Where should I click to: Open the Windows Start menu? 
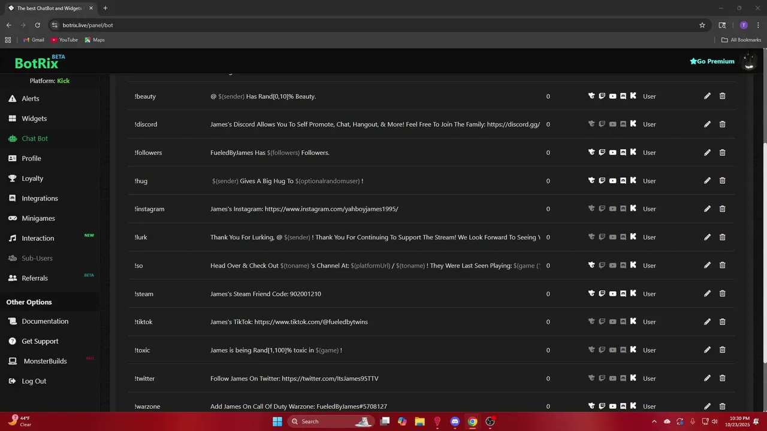277,421
